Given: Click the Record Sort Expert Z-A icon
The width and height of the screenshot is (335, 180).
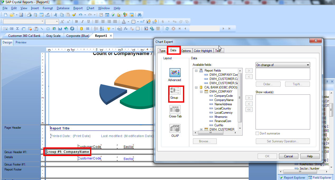Looking at the screenshot, I should click(102, 29).
